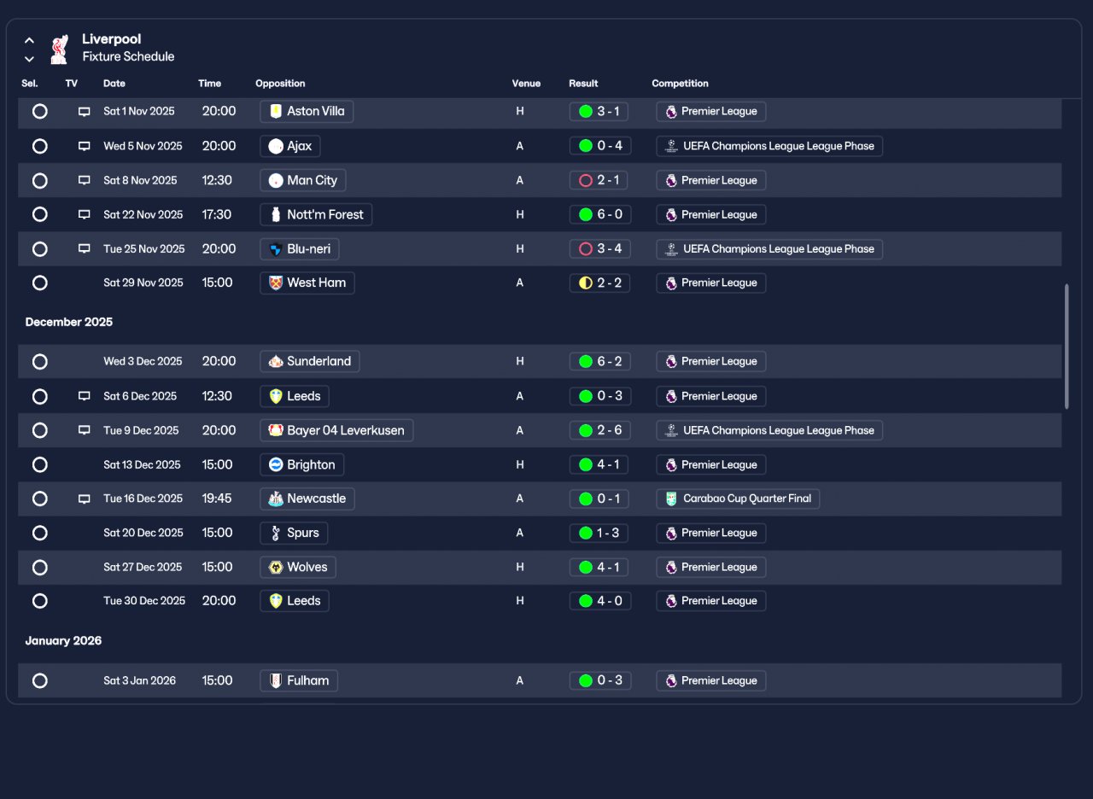Sort fixtures by Date column header
Viewport: 1093px width, 799px height.
click(114, 84)
